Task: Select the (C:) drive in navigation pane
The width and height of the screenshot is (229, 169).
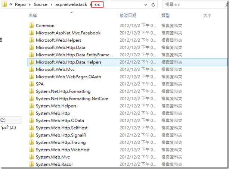Action: [10, 120]
